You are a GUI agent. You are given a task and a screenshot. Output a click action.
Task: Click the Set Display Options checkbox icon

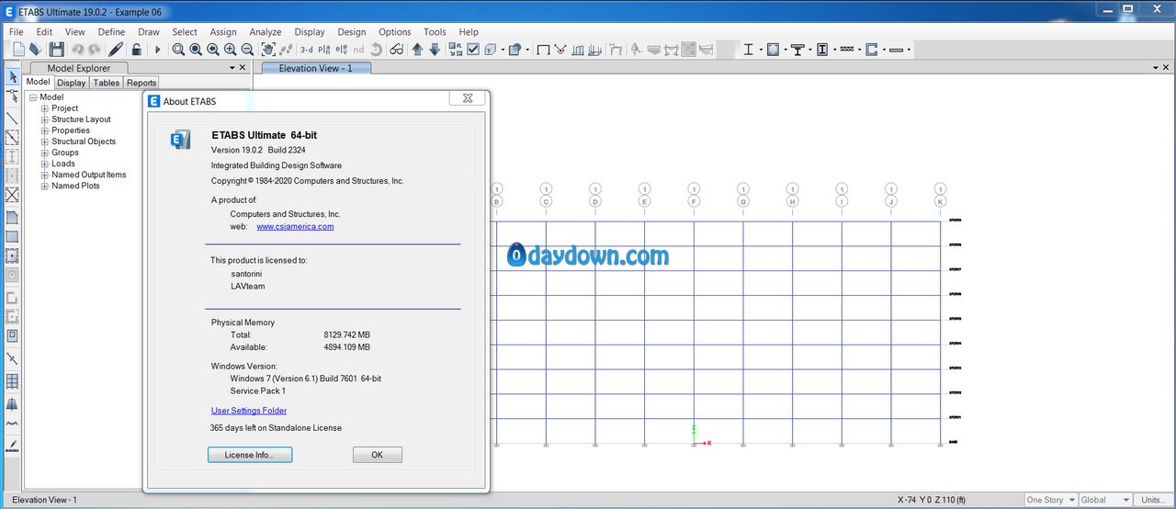473,50
